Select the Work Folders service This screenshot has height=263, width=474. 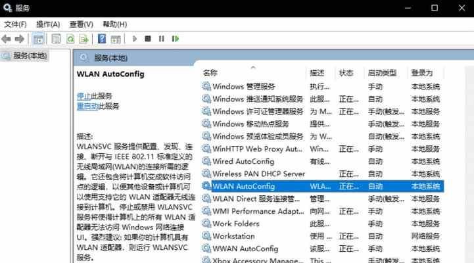pyautogui.click(x=236, y=224)
